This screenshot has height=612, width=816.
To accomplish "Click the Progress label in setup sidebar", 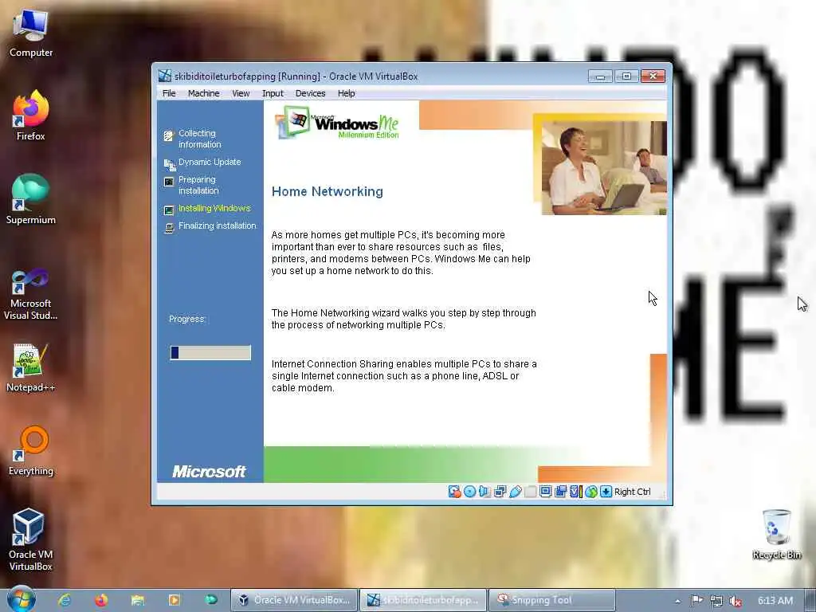I will tap(187, 319).
